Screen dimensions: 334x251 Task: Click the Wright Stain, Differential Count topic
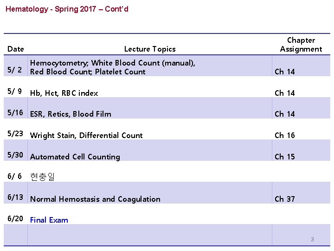pos(86,136)
